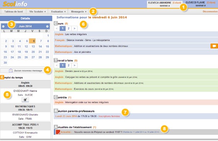The width and height of the screenshot is (218, 141).
Task: Open Messagerie dropdown menu
Action: 79,12
